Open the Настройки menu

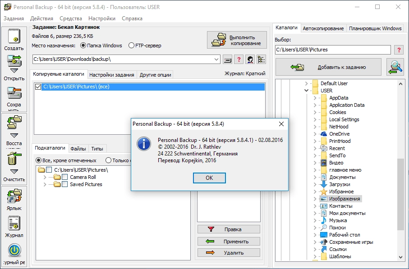102,18
